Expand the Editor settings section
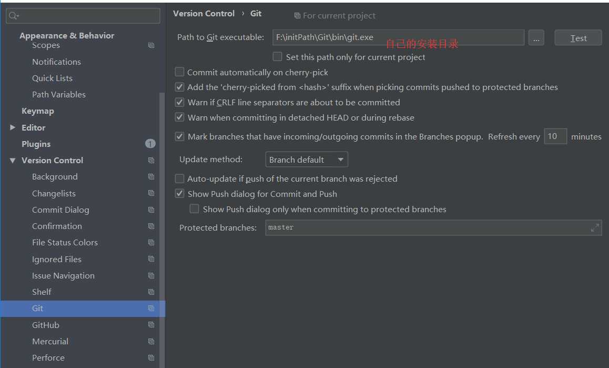 [13, 127]
